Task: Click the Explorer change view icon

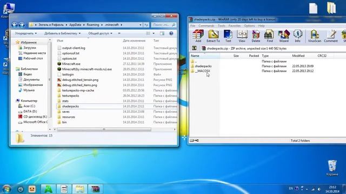Action: click(x=148, y=33)
